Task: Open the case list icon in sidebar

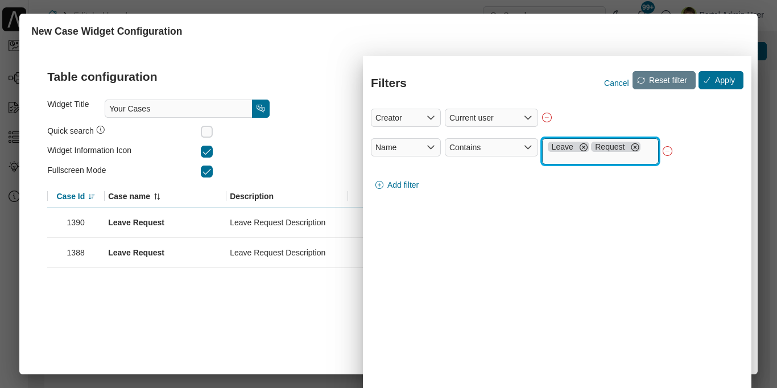Action: coord(14,137)
